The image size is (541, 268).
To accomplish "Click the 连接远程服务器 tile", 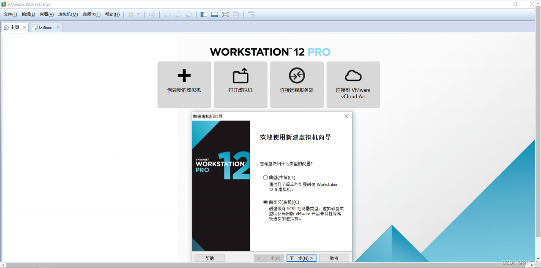I will tap(297, 85).
